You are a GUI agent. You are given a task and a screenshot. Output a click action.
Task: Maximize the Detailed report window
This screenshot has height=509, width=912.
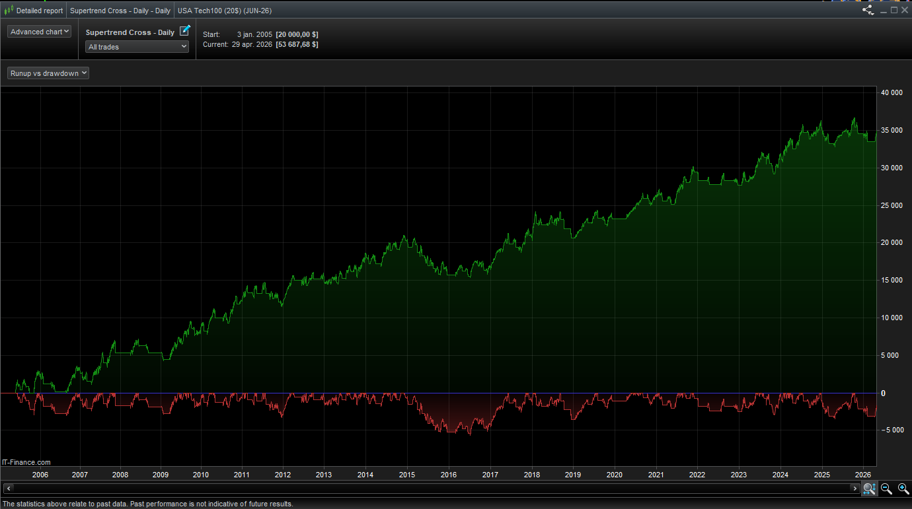[x=894, y=11]
